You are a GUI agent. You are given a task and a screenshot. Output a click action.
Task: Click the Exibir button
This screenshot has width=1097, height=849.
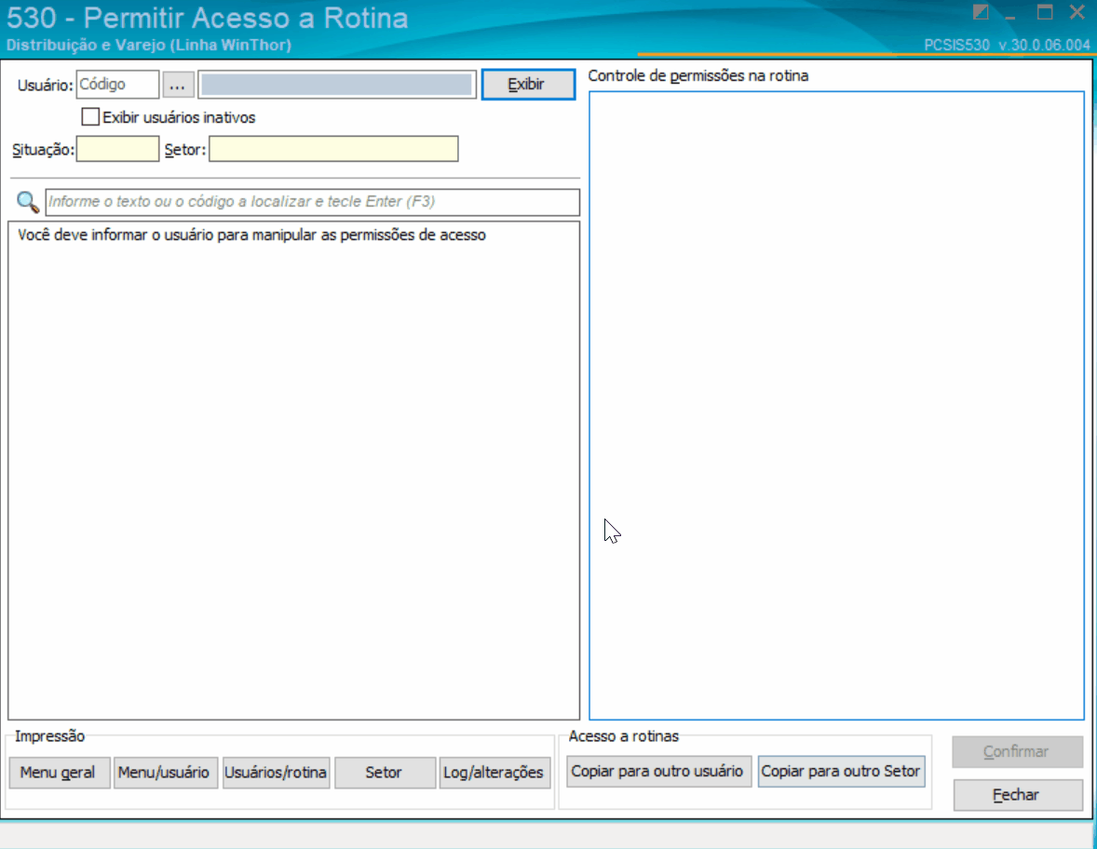(528, 85)
